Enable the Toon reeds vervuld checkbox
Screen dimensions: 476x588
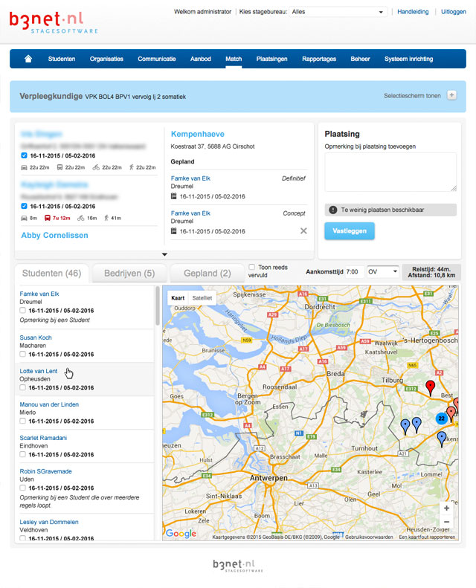(251, 267)
